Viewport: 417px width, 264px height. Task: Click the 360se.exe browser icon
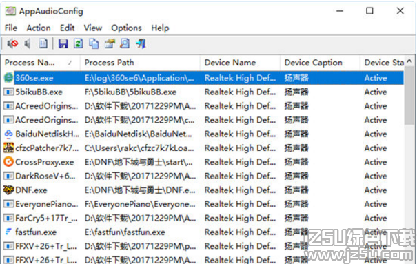8,78
